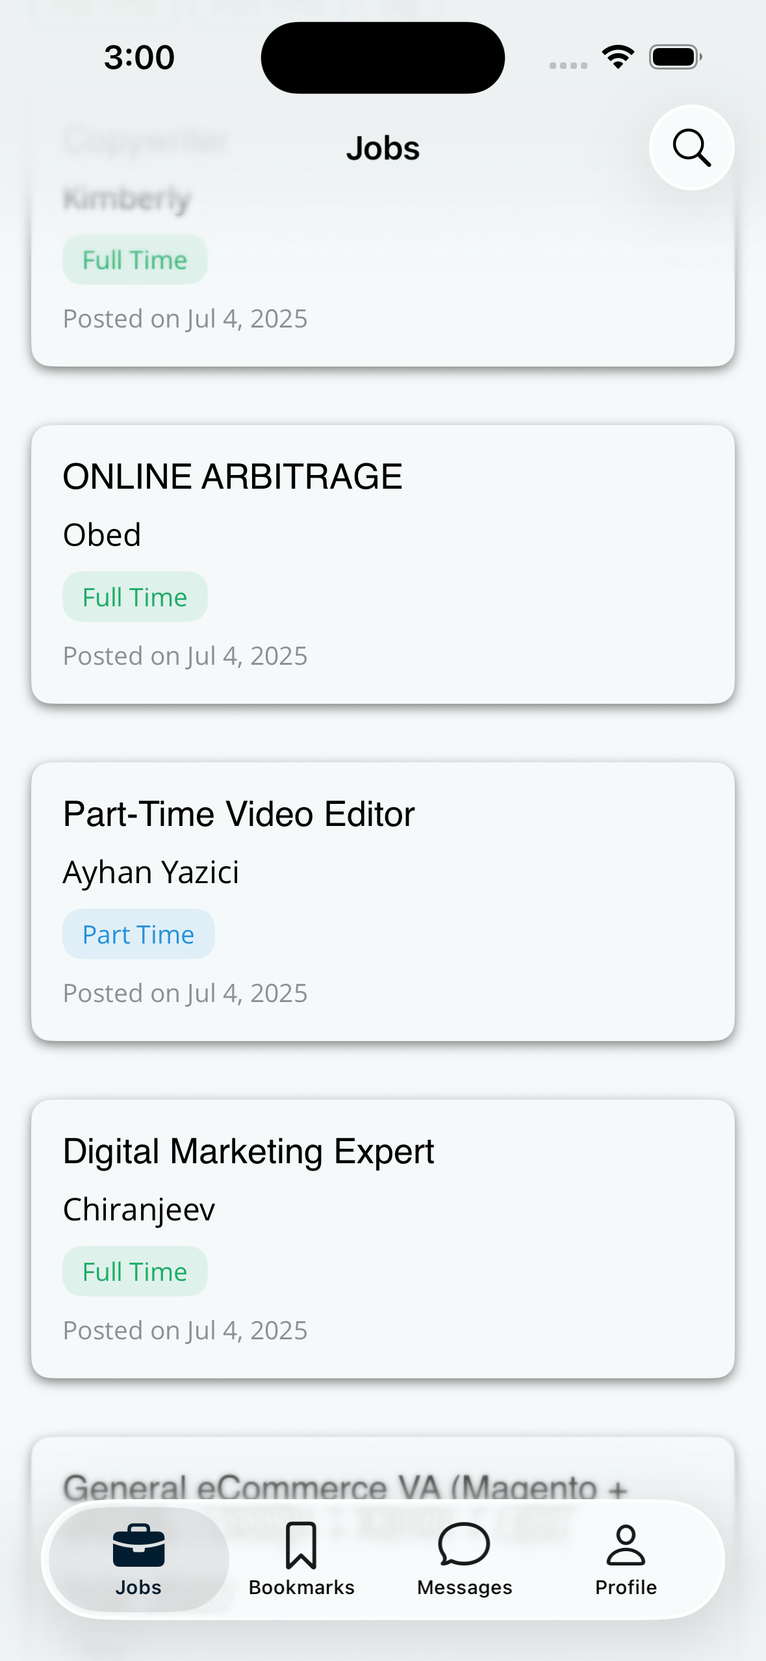Open the Messages speech bubble icon
This screenshot has height=1661, width=766.
(464, 1545)
